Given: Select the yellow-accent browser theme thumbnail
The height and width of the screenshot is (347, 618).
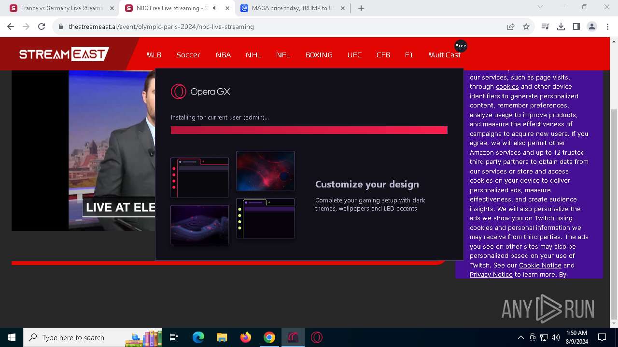Looking at the screenshot, I should click(x=266, y=218).
